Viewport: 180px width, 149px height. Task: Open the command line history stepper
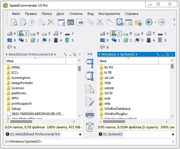(173, 141)
